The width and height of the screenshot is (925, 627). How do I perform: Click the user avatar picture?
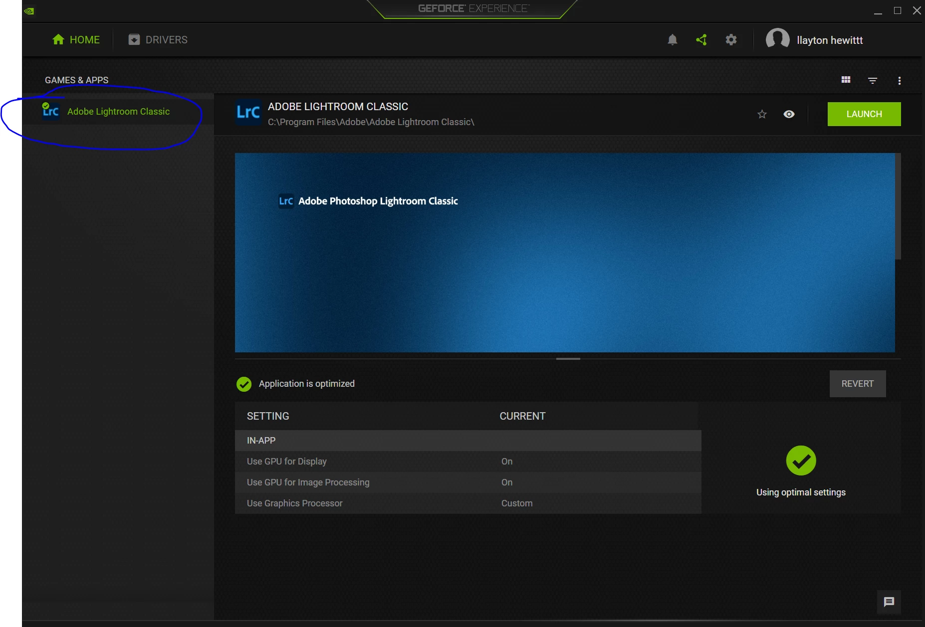coord(777,39)
